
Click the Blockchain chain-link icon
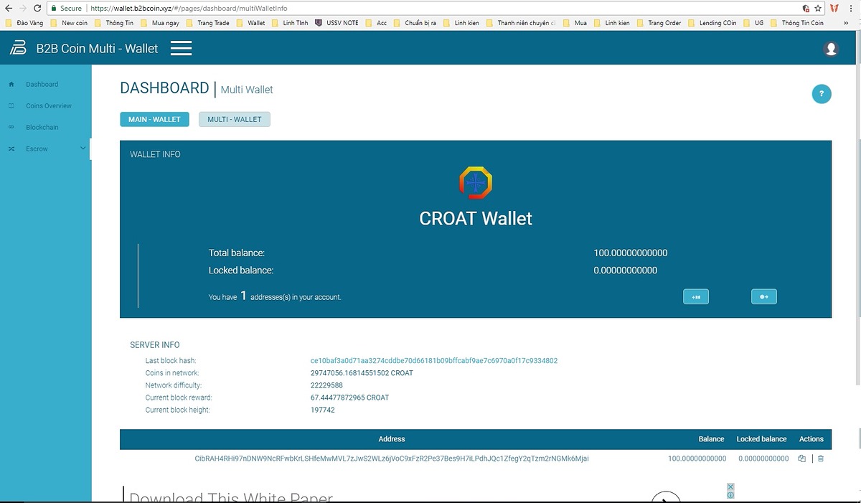point(11,127)
